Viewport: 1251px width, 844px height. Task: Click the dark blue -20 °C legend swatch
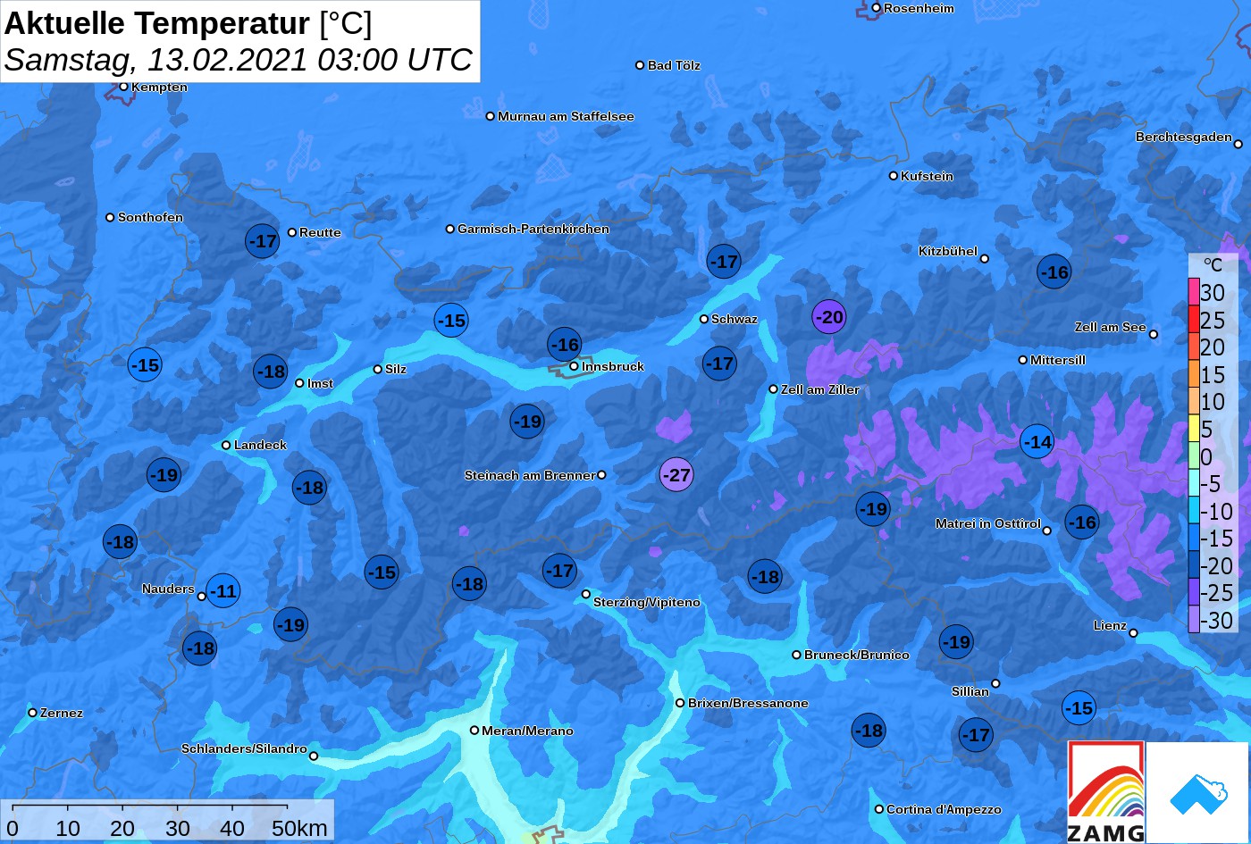pyautogui.click(x=1194, y=565)
